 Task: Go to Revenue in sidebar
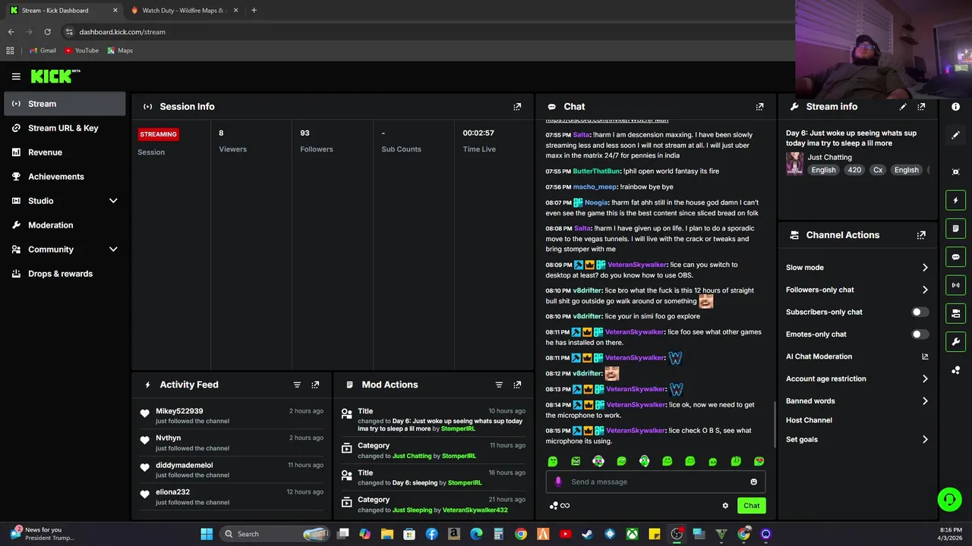pyautogui.click(x=65, y=152)
